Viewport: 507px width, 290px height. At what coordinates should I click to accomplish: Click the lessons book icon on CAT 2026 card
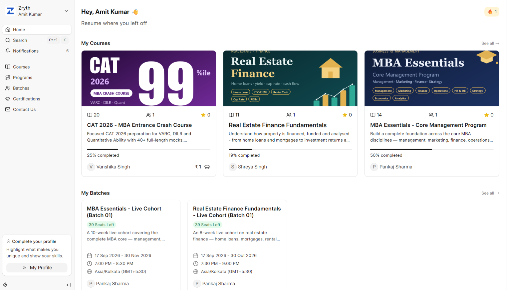click(90, 115)
